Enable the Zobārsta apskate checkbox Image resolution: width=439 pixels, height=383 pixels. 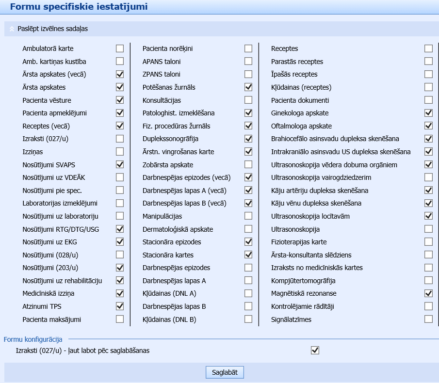click(x=248, y=164)
